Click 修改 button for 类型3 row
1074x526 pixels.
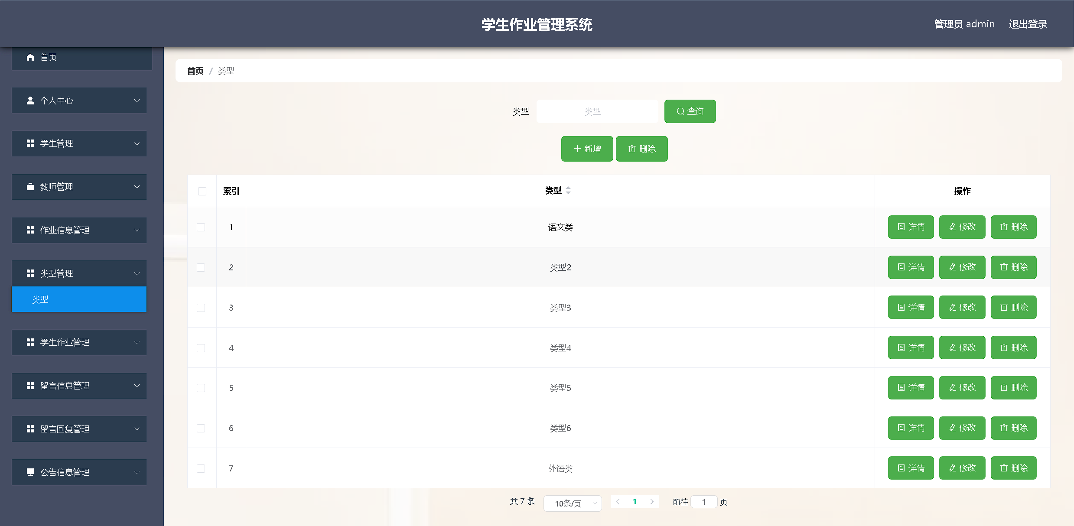962,307
